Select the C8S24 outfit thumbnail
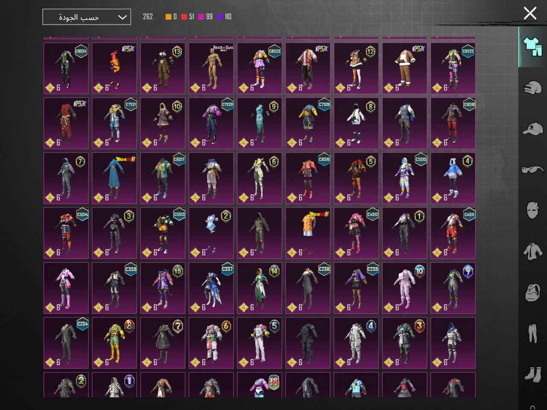The width and height of the screenshot is (547, 410). [x=66, y=68]
